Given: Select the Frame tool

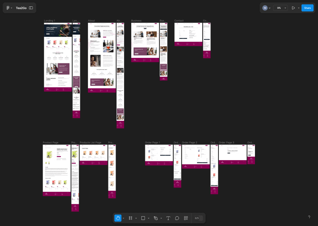Looking at the screenshot, I should [x=130, y=218].
